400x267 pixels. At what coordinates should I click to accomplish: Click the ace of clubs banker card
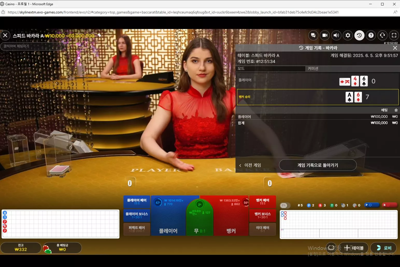349,97
